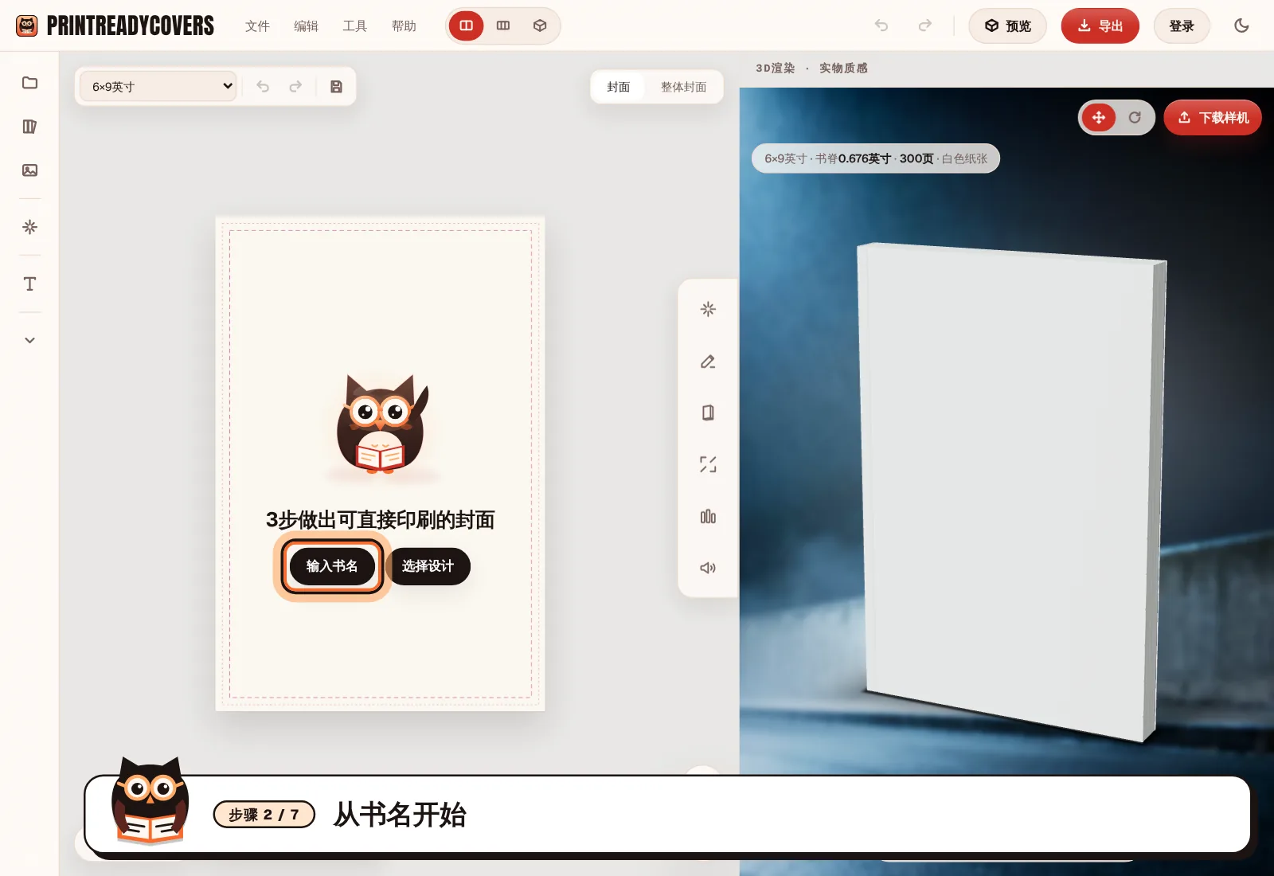Click the PrintReadyCovers logo
Viewport: 1274px width, 876px height.
pyautogui.click(x=115, y=25)
